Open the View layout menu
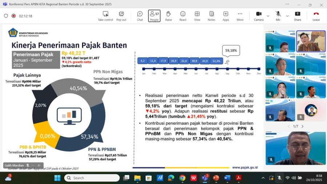Screen dimensions: 327x184 197,16
